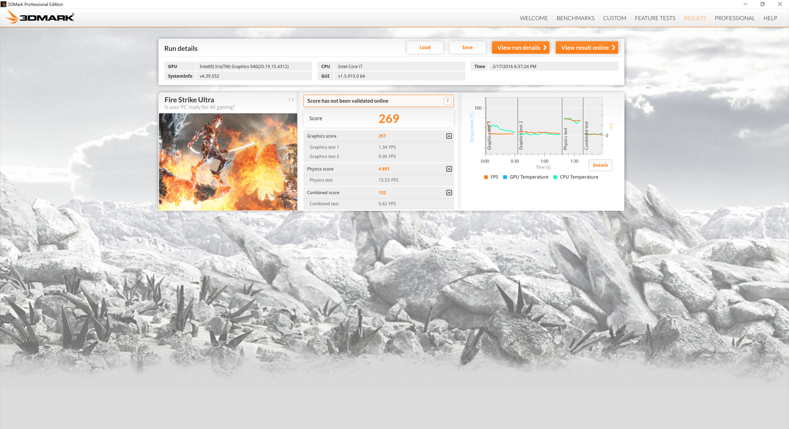This screenshot has width=789, height=429.
Task: Click the 3DMark logo
Action: coord(40,17)
